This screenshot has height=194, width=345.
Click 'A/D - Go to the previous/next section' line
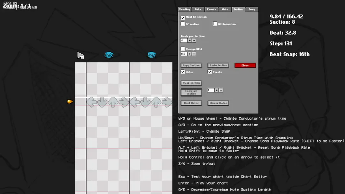tap(218, 125)
